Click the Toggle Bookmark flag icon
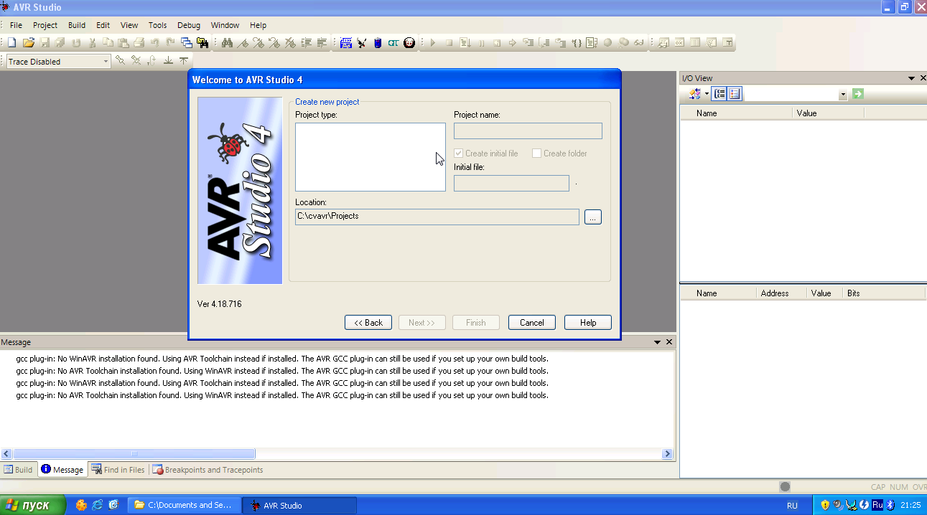Screen dimensions: 927x515 pos(243,43)
